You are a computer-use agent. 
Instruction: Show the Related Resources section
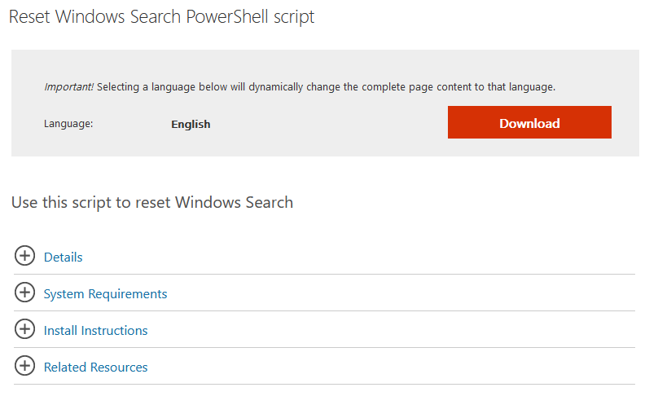click(x=95, y=367)
